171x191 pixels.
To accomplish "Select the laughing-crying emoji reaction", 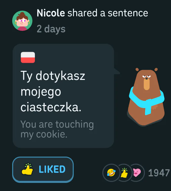I will pyautogui.click(x=111, y=173).
